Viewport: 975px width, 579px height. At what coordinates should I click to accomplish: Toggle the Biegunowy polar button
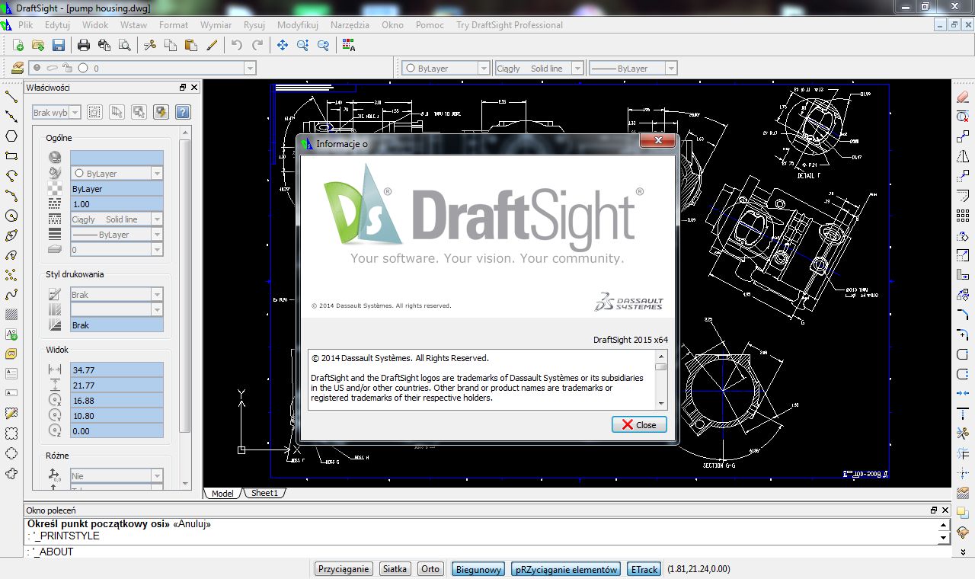tap(478, 569)
